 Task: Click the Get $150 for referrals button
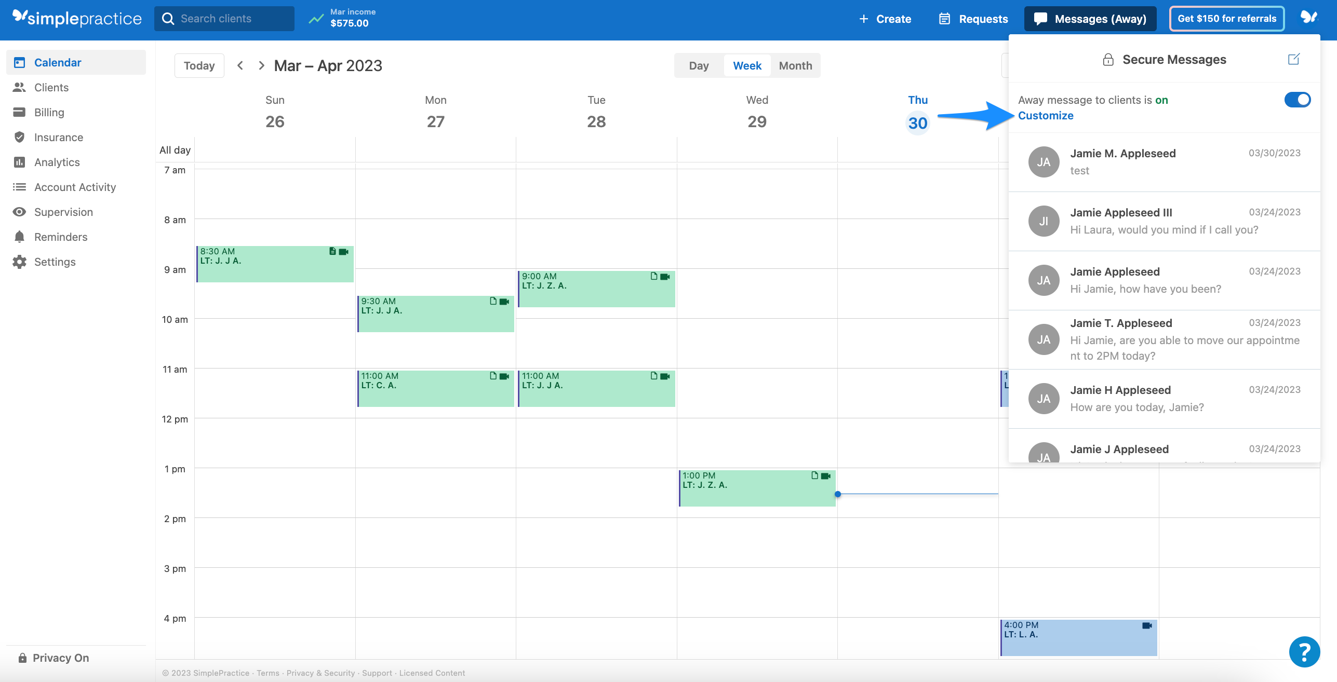(x=1226, y=18)
